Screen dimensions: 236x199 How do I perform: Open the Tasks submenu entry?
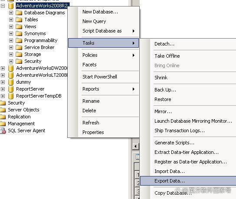tap(103, 43)
